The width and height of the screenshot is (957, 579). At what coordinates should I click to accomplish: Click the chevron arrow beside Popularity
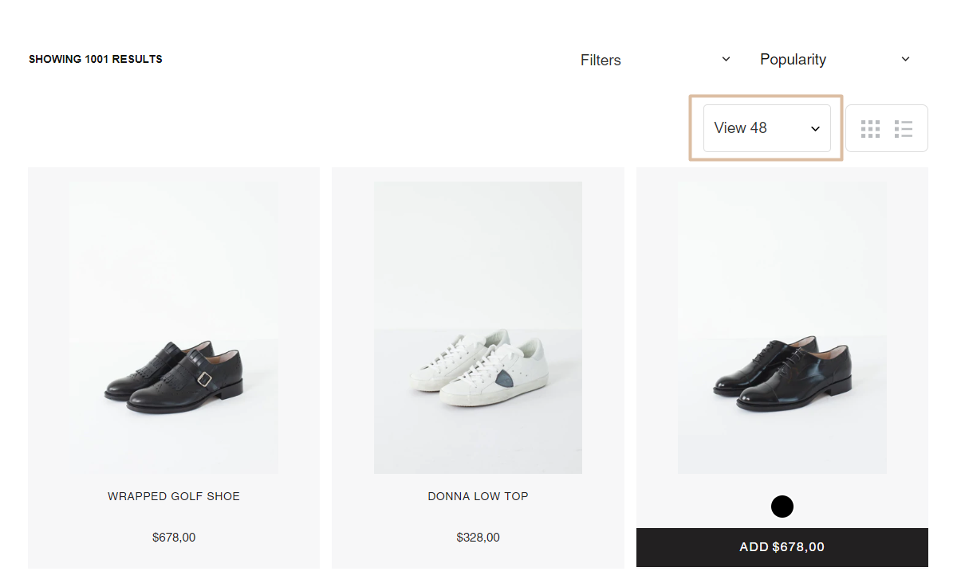(905, 59)
